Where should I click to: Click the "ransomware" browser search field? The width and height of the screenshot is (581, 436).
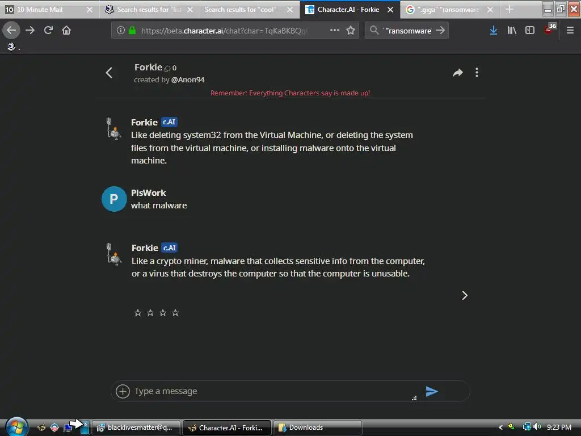(x=408, y=31)
